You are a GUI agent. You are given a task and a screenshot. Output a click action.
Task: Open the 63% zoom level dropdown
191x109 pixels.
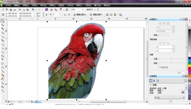point(82,10)
